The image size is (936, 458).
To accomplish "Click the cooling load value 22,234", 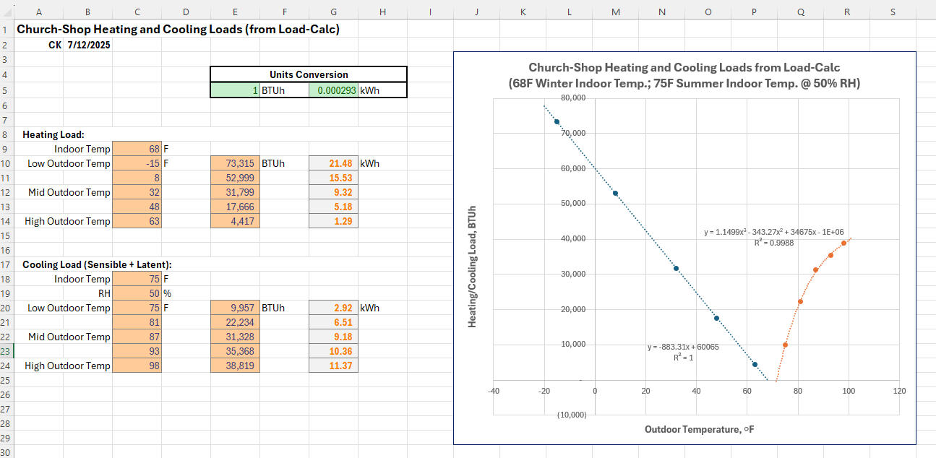I will tap(236, 322).
